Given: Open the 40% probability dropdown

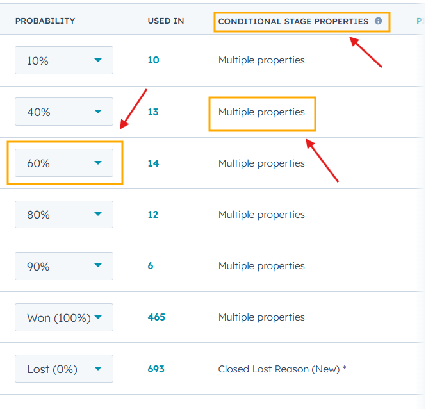Looking at the screenshot, I should pyautogui.click(x=64, y=112).
